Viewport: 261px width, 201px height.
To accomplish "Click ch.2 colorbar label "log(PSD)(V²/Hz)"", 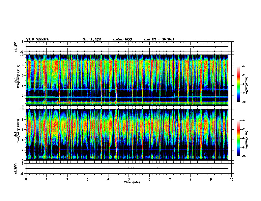I will click(247, 140).
